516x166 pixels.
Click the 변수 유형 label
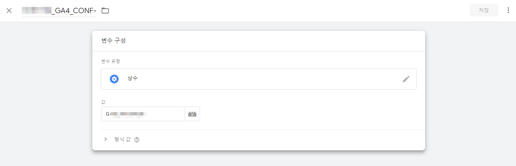point(111,61)
